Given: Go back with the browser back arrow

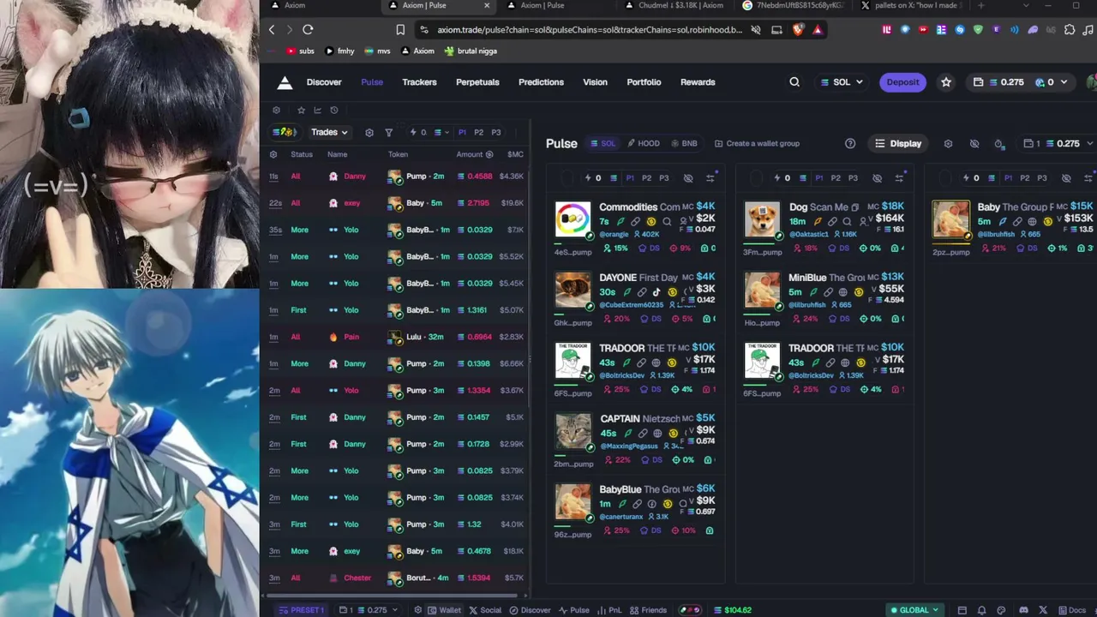Looking at the screenshot, I should click(x=272, y=30).
